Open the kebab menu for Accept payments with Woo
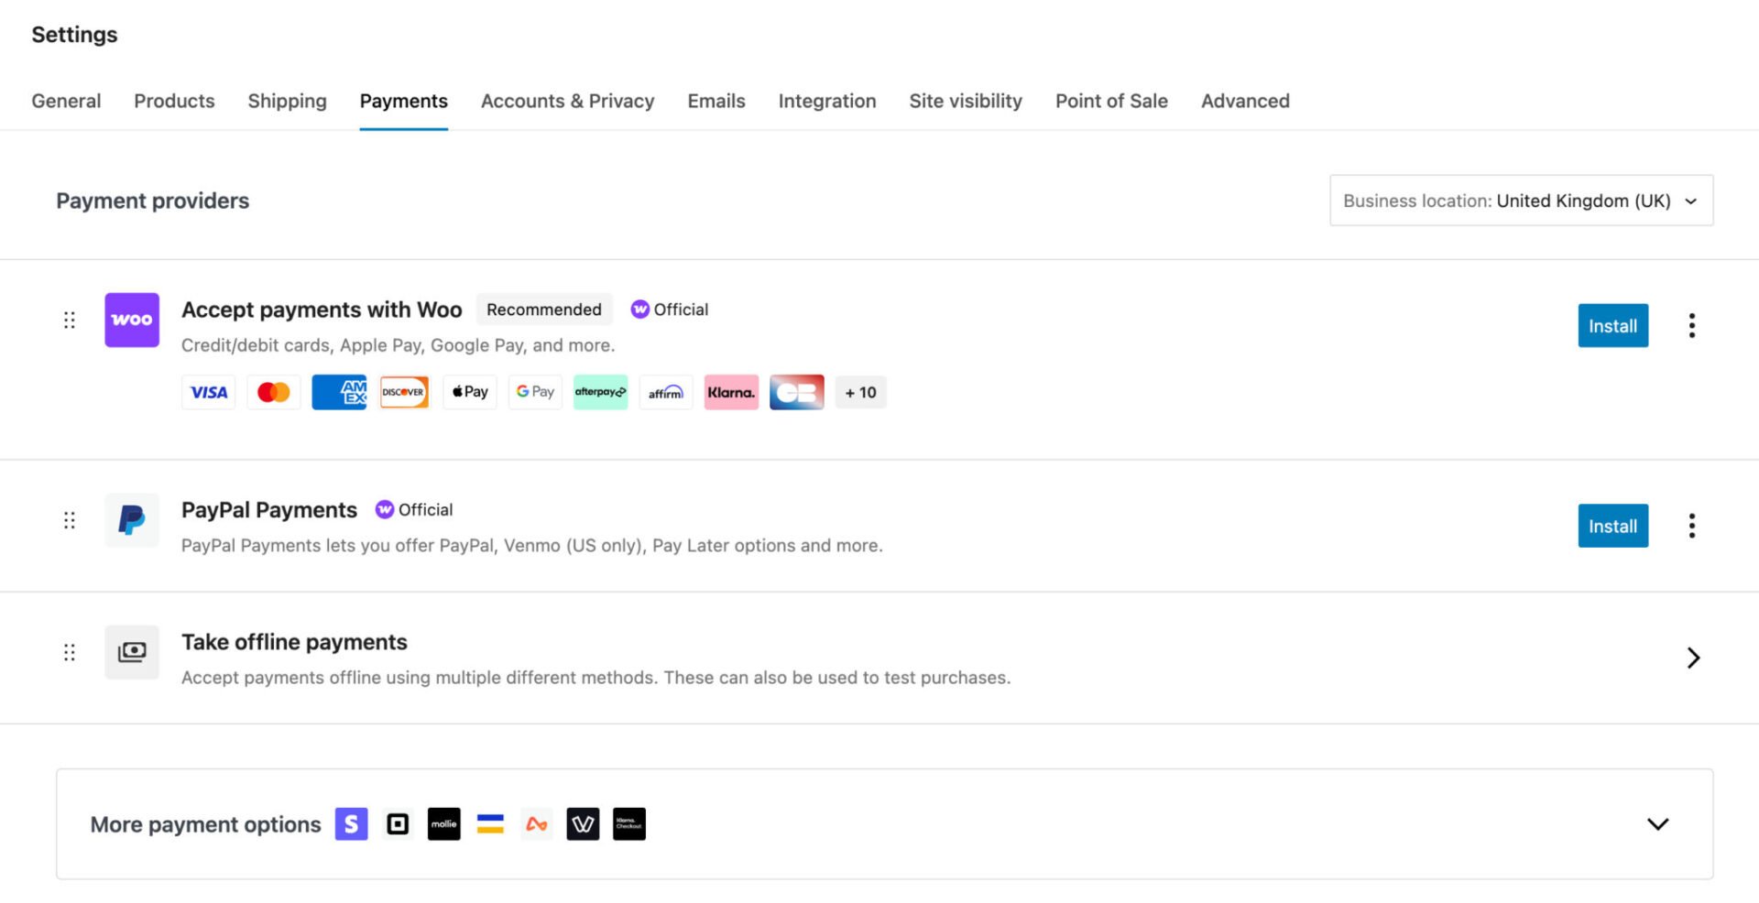 [1691, 325]
